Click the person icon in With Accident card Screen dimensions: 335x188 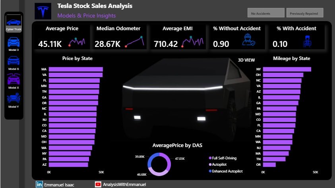pos(307,41)
